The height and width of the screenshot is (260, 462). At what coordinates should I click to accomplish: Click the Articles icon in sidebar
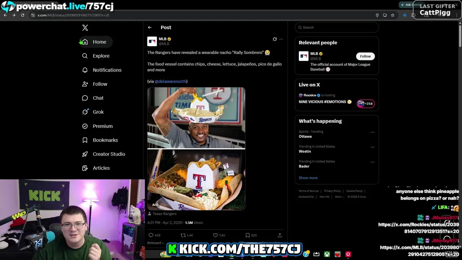pos(85,168)
